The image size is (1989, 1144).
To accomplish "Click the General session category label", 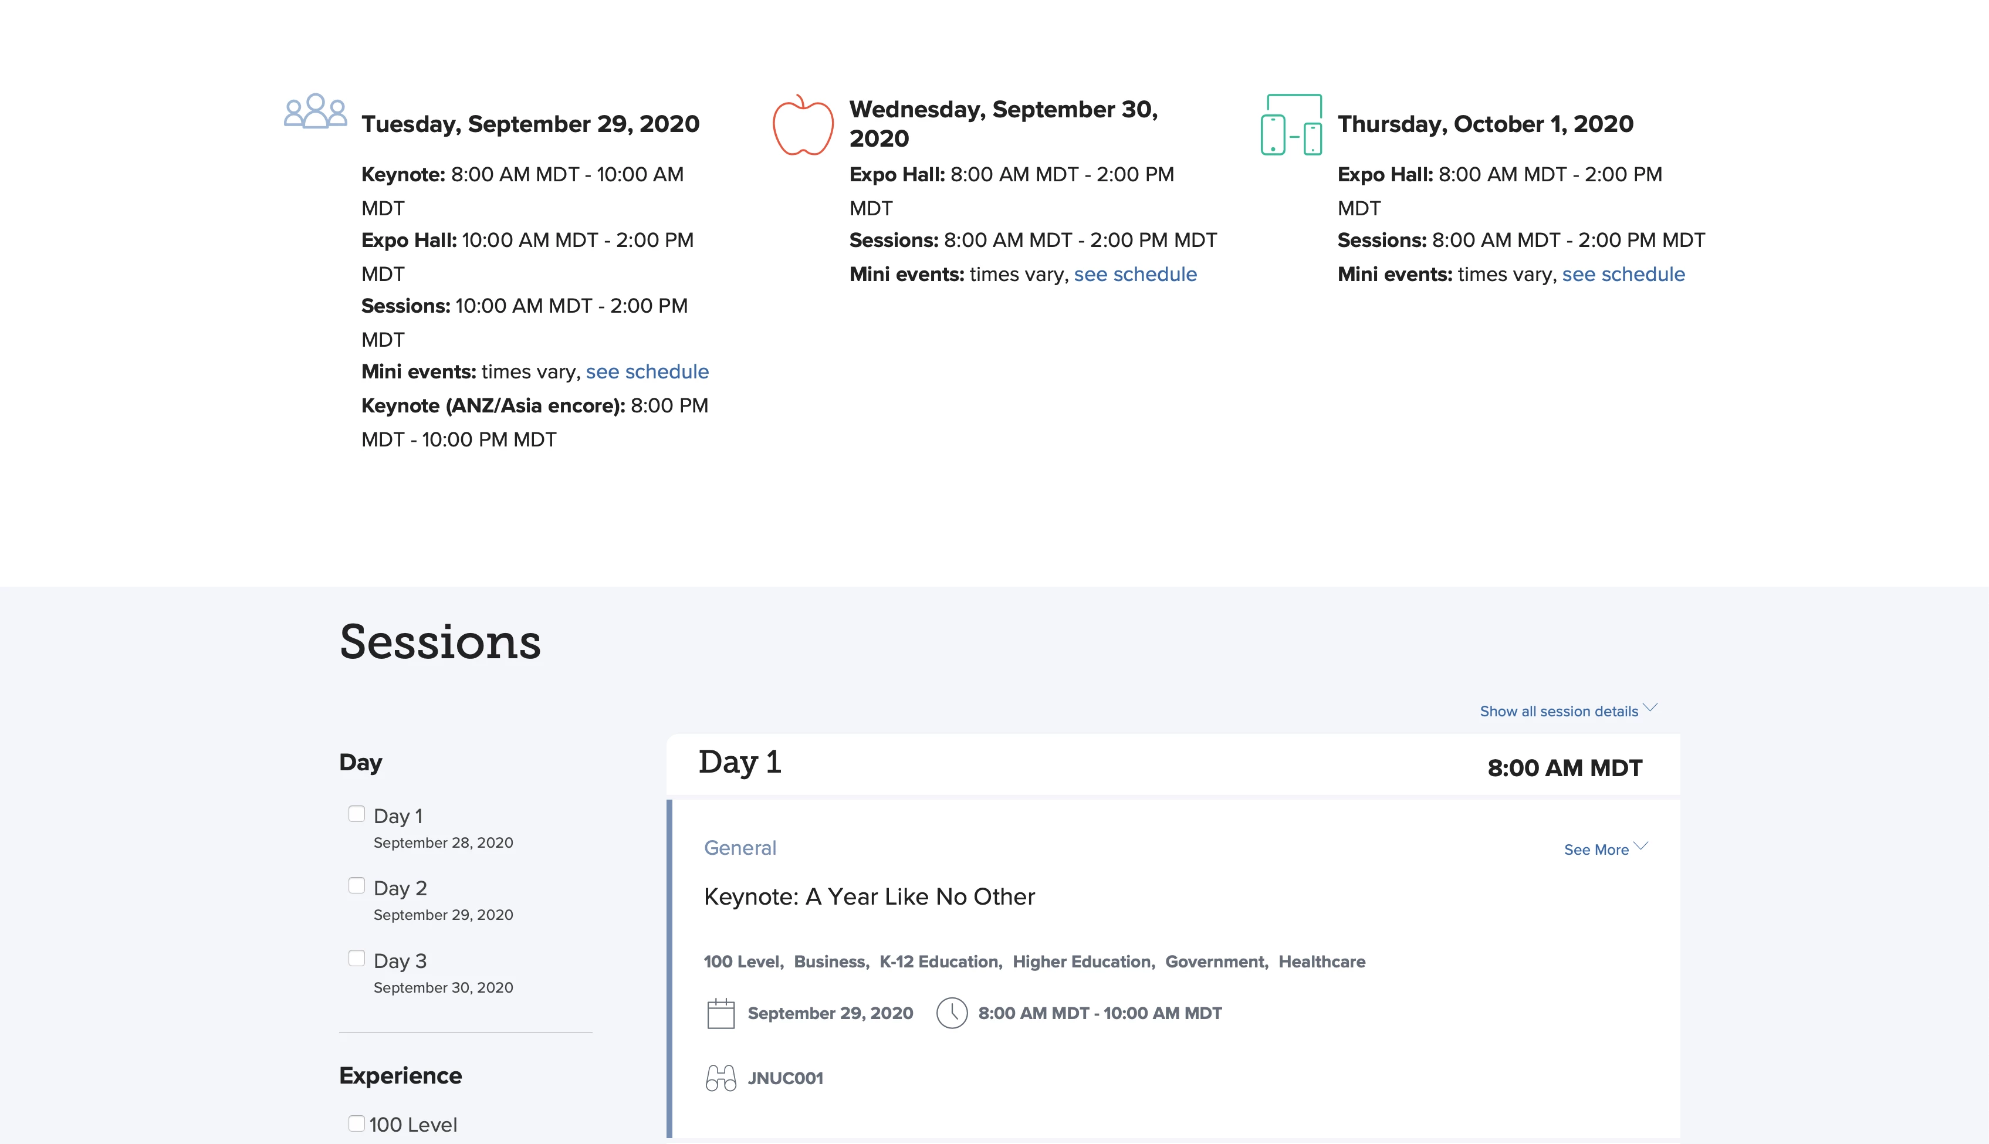I will click(x=739, y=848).
